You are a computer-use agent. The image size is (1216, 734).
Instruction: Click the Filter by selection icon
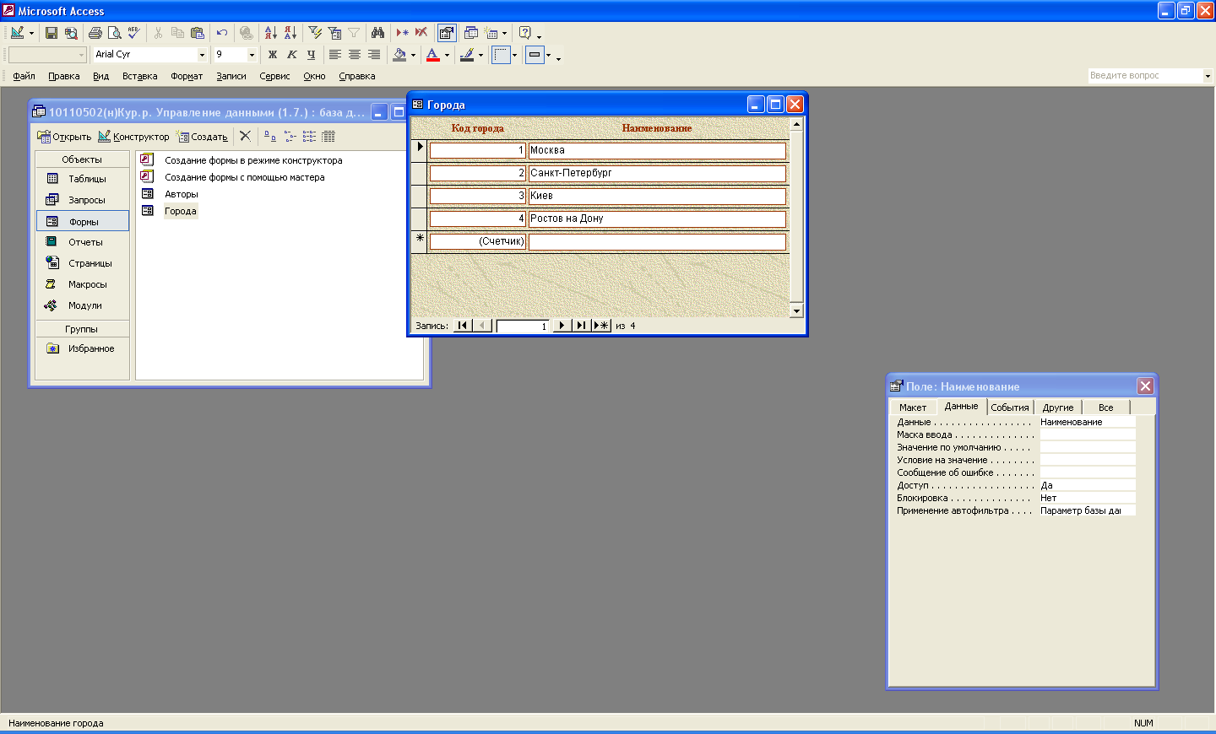[315, 33]
